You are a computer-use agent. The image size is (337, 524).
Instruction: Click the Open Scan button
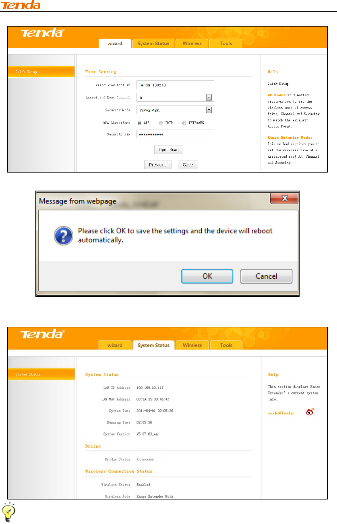coord(169,150)
